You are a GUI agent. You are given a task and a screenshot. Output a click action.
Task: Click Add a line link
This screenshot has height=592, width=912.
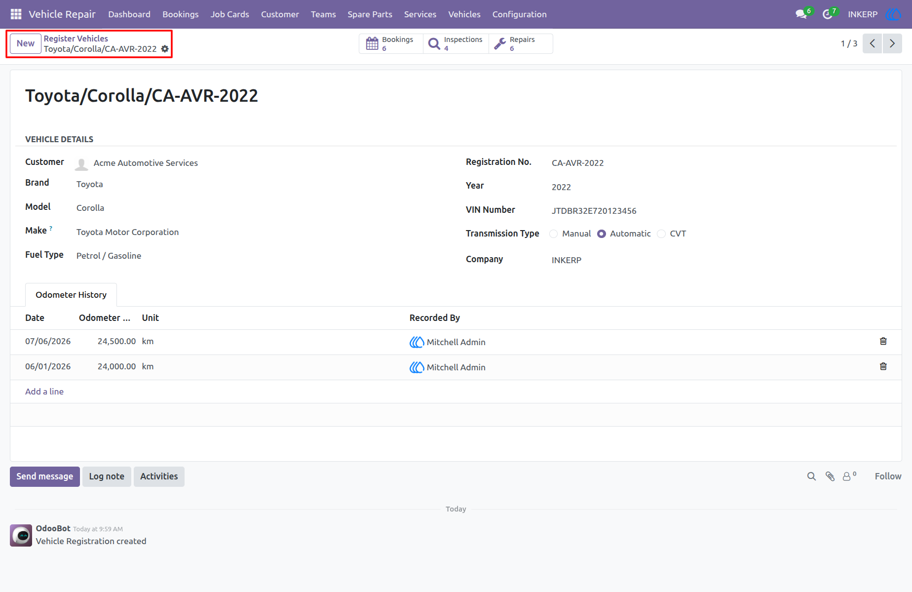coord(44,392)
